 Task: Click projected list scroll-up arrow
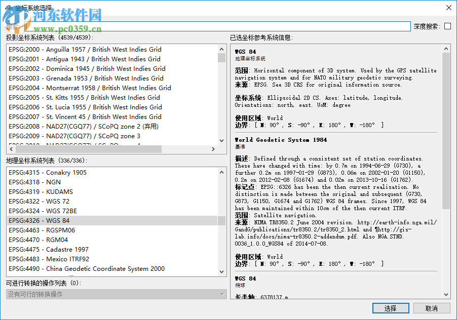point(221,49)
